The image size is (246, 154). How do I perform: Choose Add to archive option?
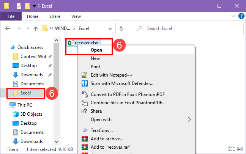point(136,138)
